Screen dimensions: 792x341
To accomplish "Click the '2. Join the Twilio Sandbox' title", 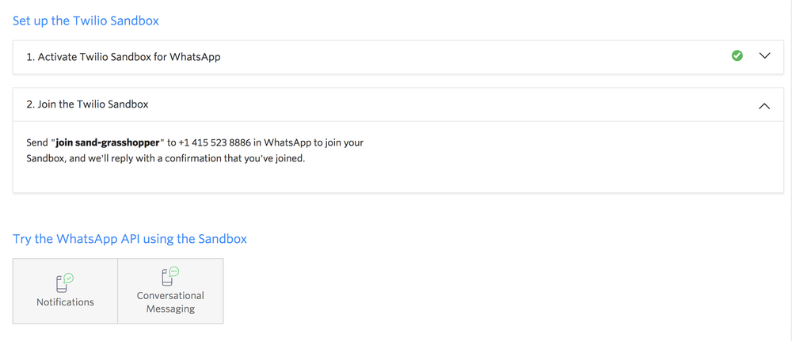I will 87,104.
